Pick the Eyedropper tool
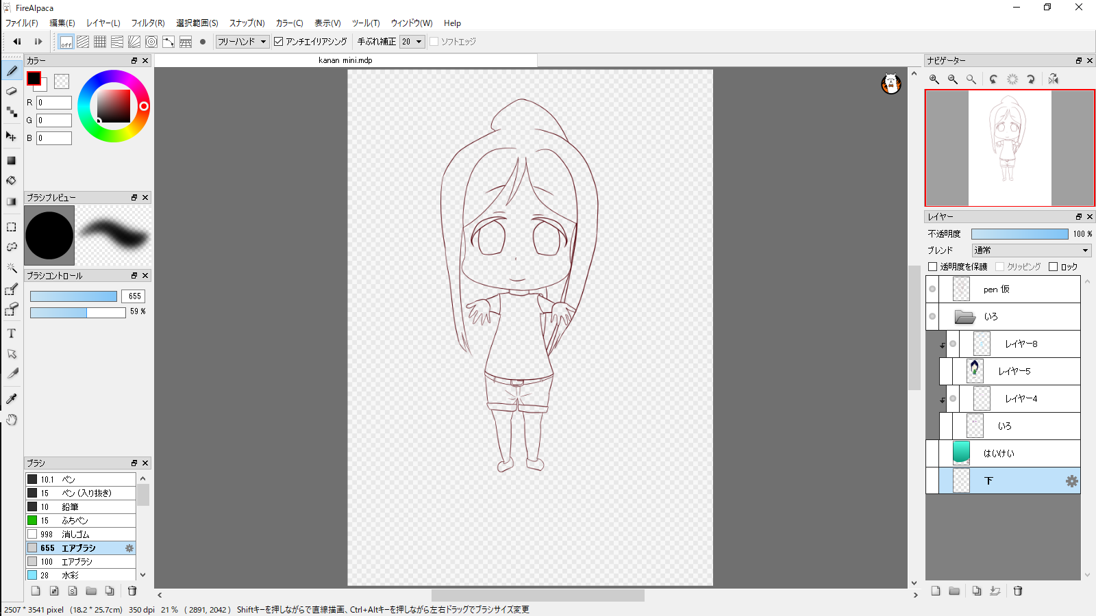The width and height of the screenshot is (1096, 616). point(12,399)
